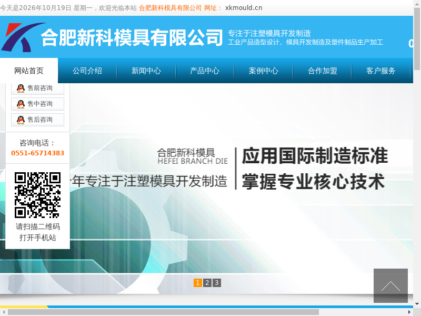Viewport: 421px width, 316px height.
Task: Click the 售前咨询 QQ penguin icon
Action: 21,88
